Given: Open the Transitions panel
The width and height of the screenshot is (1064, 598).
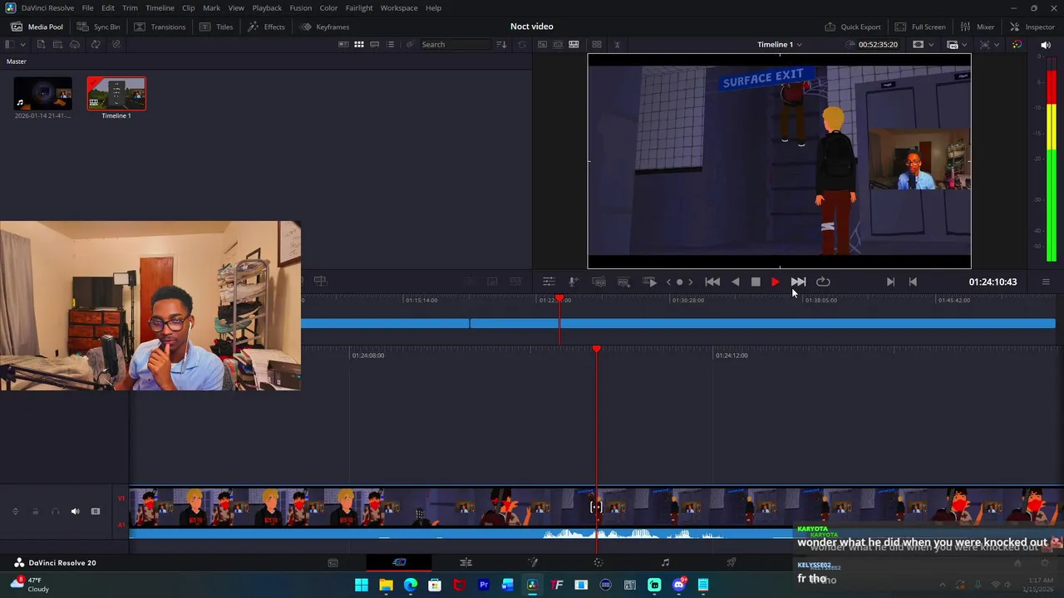Looking at the screenshot, I should coord(160,27).
